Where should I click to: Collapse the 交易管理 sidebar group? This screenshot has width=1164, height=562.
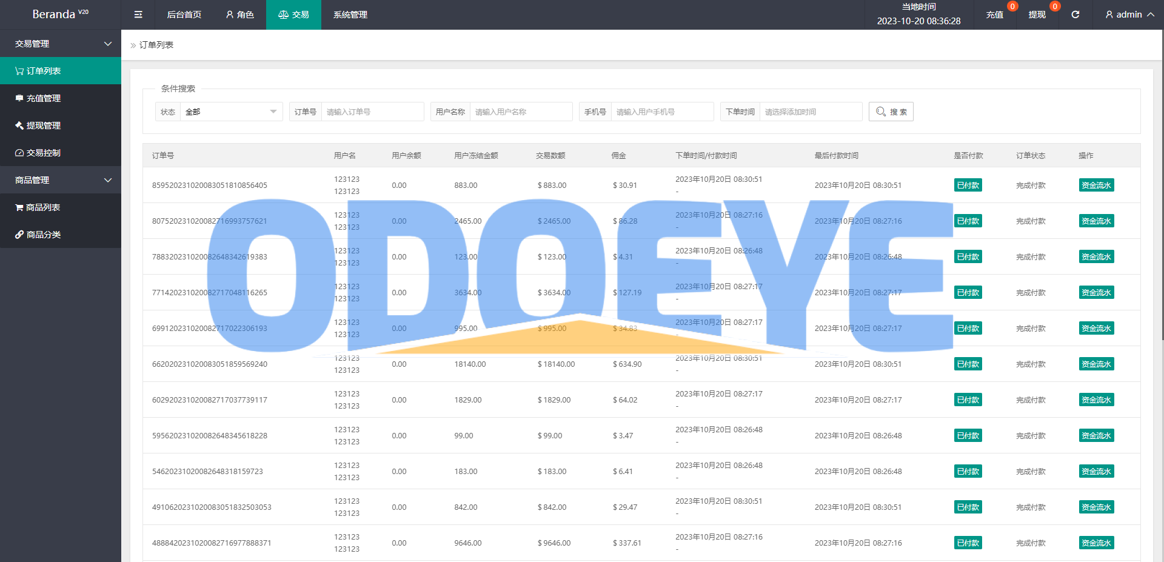[61, 44]
